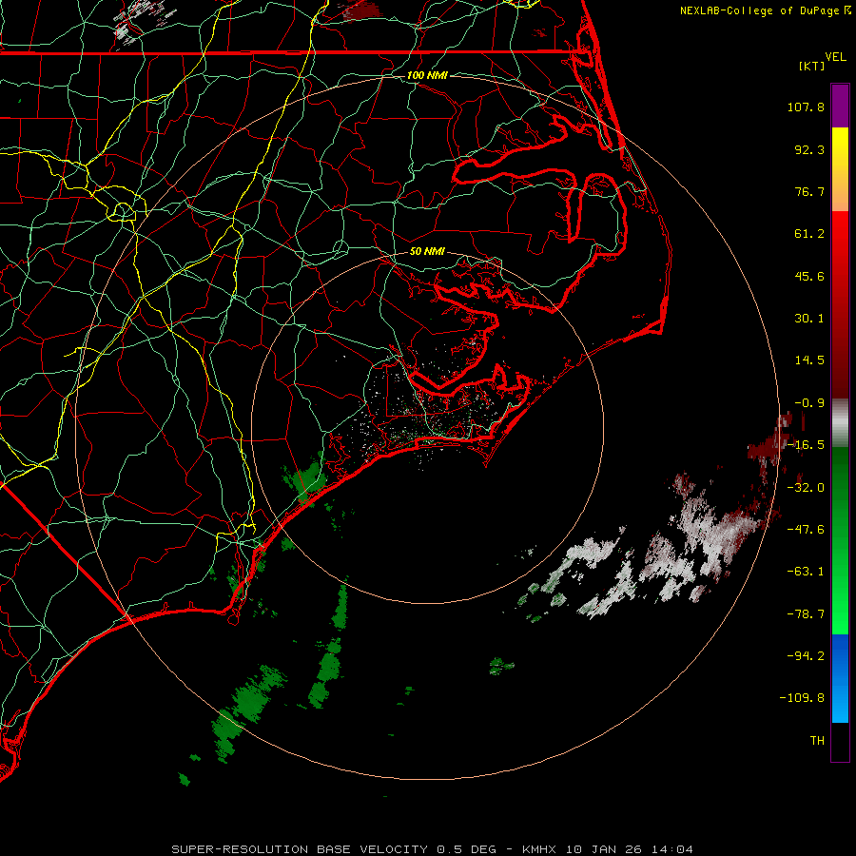Click the -16.5 legend value
This screenshot has height=856, width=856.
point(806,445)
